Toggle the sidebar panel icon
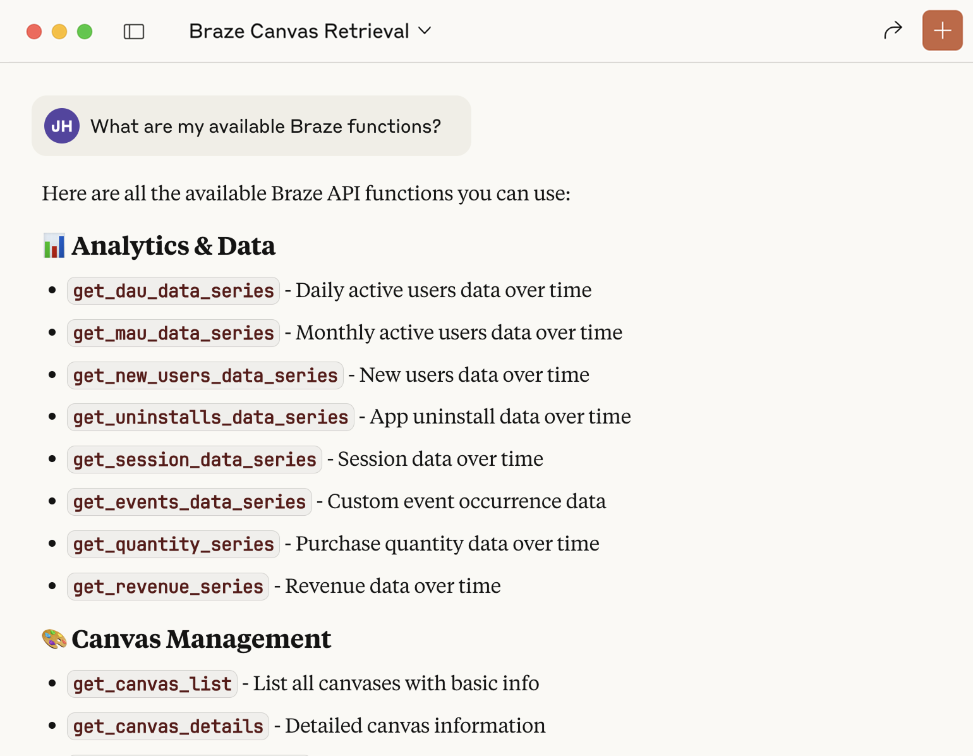The image size is (973, 756). point(134,32)
